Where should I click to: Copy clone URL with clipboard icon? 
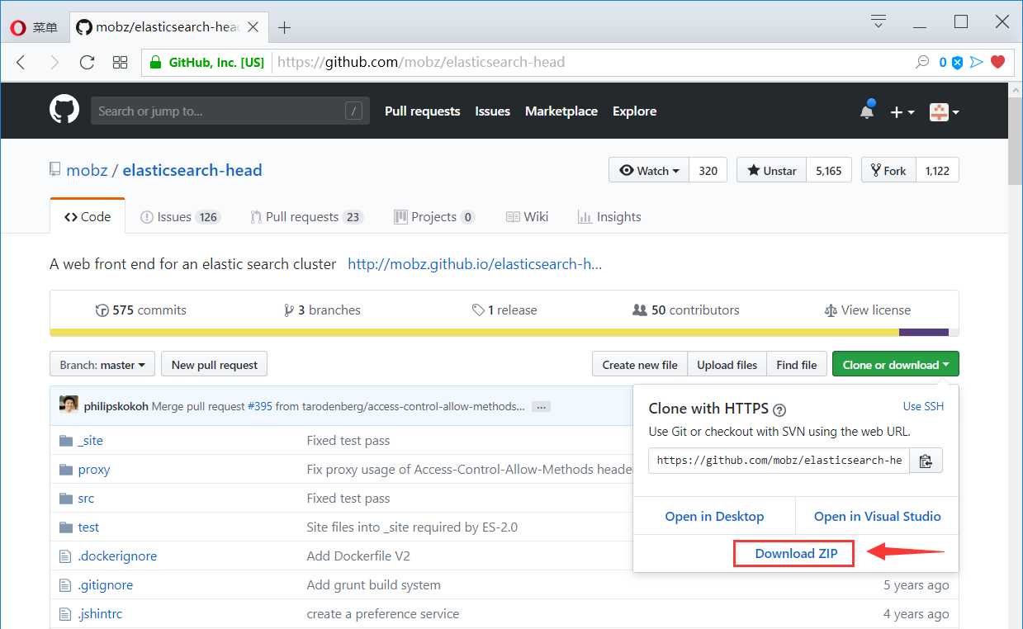coord(926,461)
